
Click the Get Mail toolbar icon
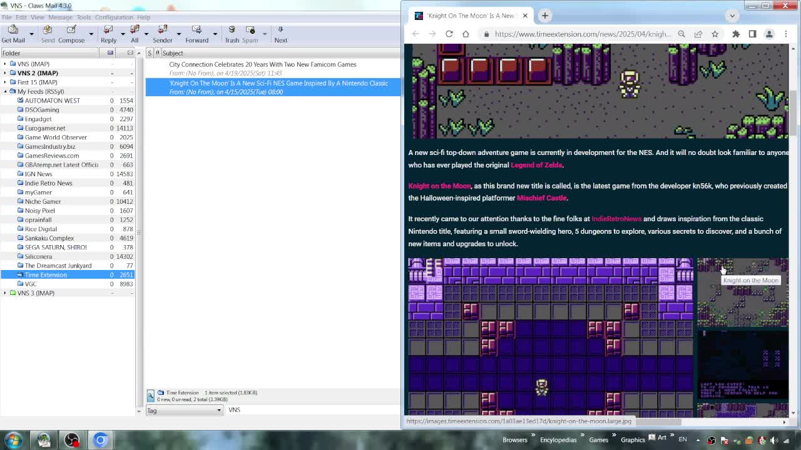(13, 30)
